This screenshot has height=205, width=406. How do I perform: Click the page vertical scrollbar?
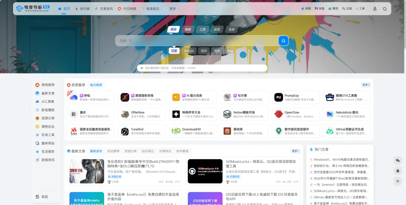(x=405, y=24)
